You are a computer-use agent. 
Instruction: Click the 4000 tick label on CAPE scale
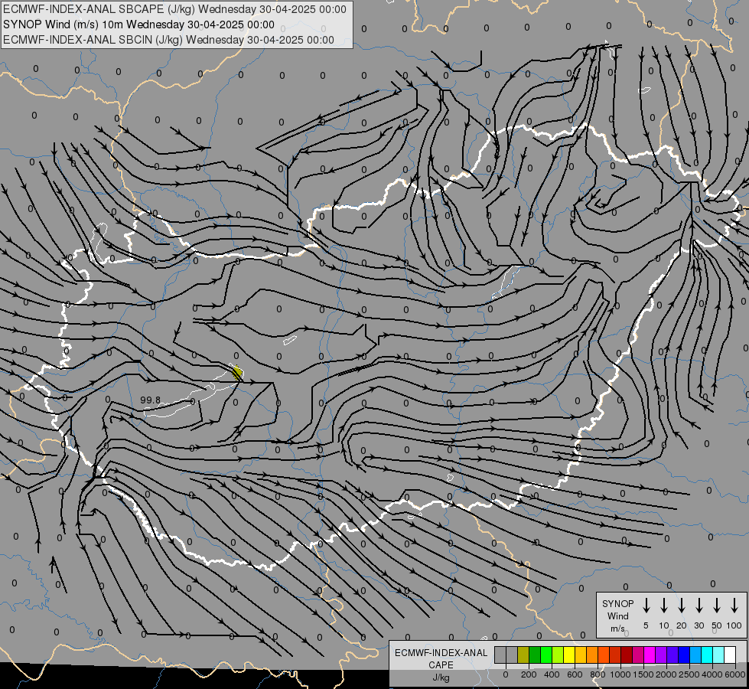(712, 674)
